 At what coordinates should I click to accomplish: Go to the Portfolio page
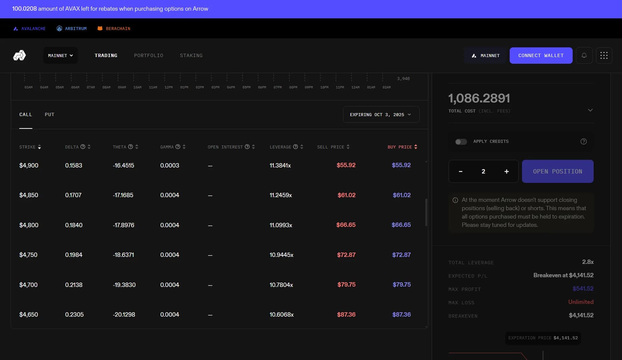149,55
